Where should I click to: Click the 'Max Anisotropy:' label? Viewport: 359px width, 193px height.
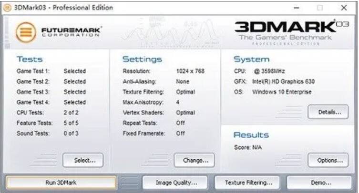(x=143, y=102)
